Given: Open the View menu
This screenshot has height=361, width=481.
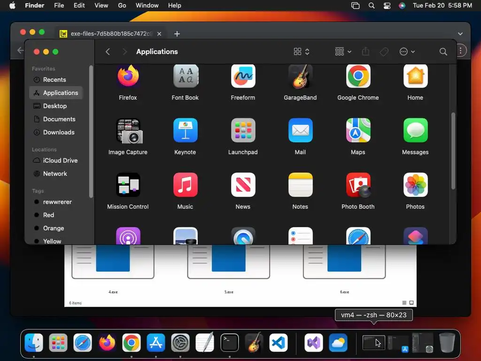Looking at the screenshot, I should tap(101, 6).
